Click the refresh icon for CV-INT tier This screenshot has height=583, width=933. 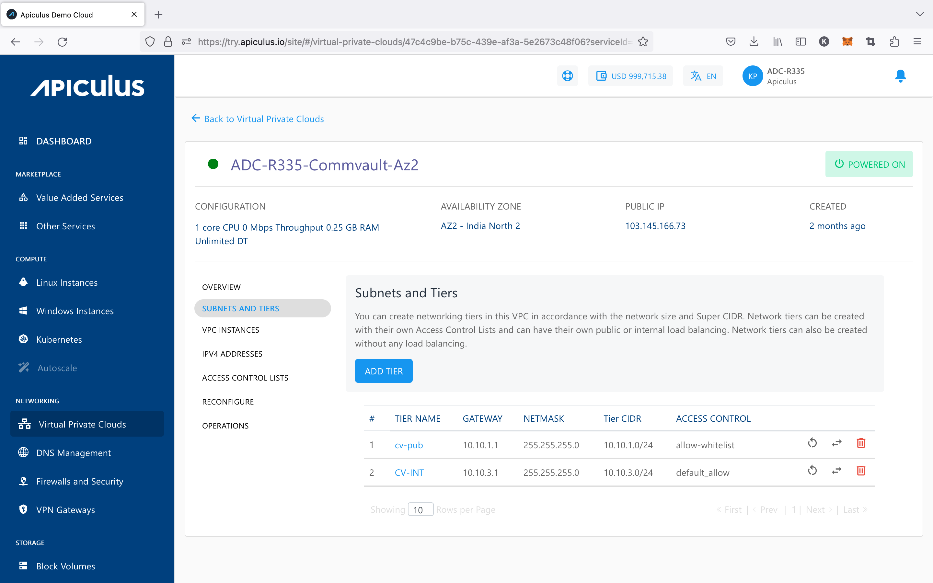coord(813,472)
